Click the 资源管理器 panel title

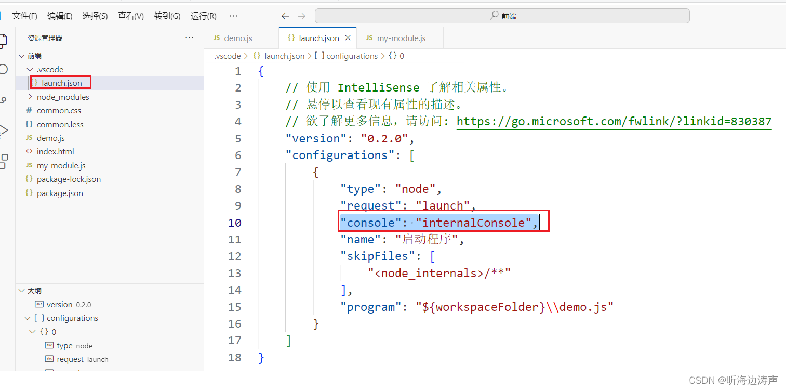[x=45, y=38]
